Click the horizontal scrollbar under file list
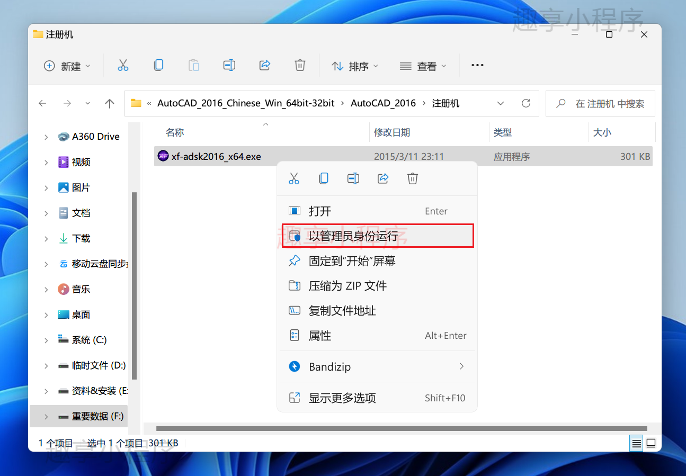This screenshot has height=476, width=686. pyautogui.click(x=402, y=428)
